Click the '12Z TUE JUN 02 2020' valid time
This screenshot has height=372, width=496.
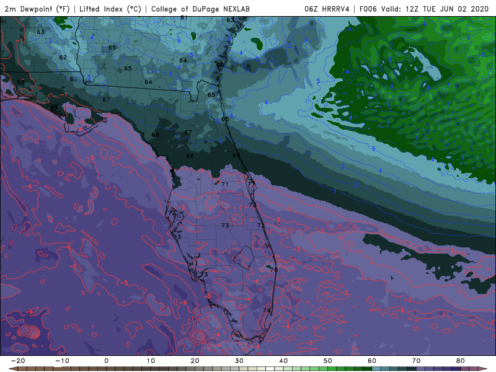447,9
